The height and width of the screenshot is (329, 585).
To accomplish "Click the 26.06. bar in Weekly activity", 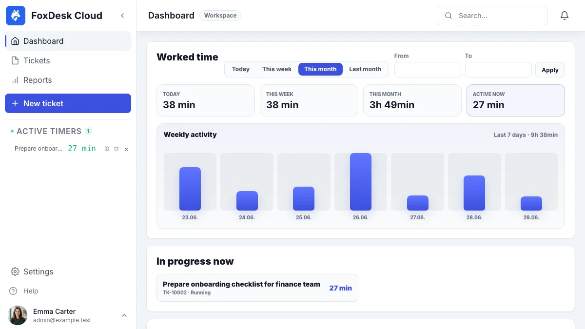I will pyautogui.click(x=361, y=182).
